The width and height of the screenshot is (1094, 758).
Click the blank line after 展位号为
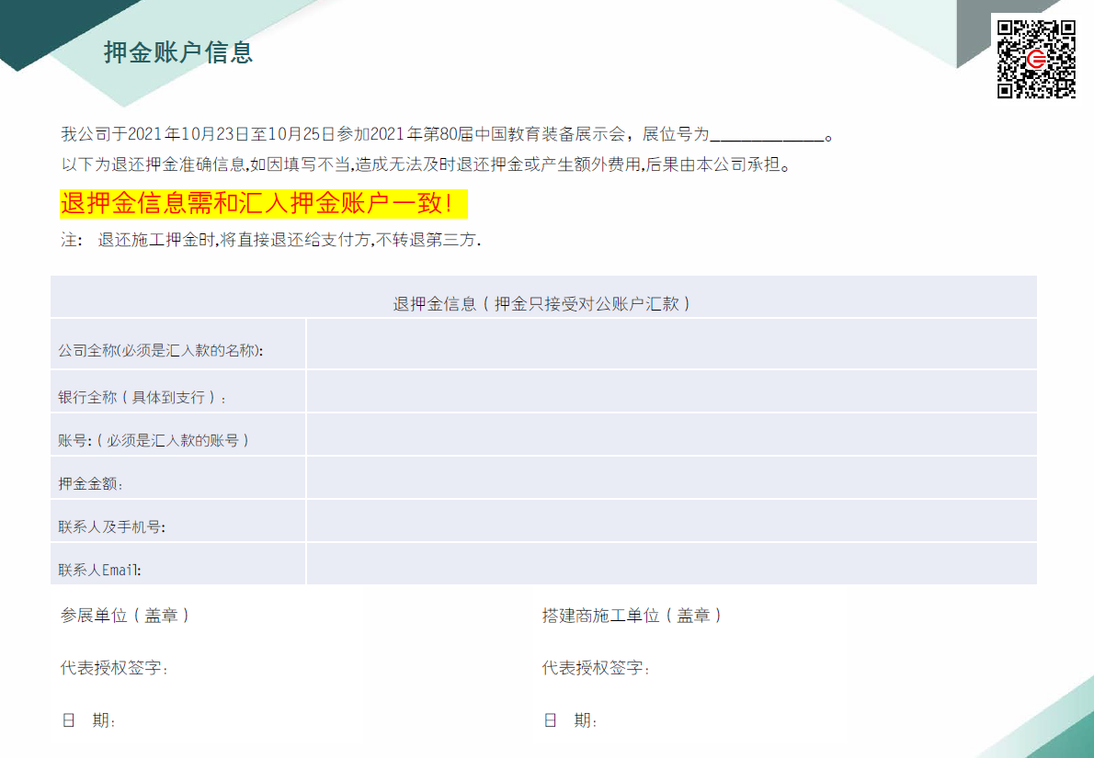(x=767, y=136)
